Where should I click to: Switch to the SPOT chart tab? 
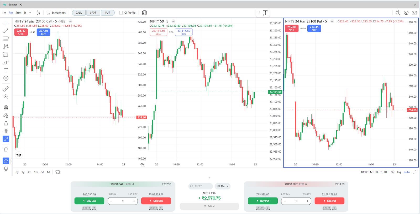coord(93,13)
